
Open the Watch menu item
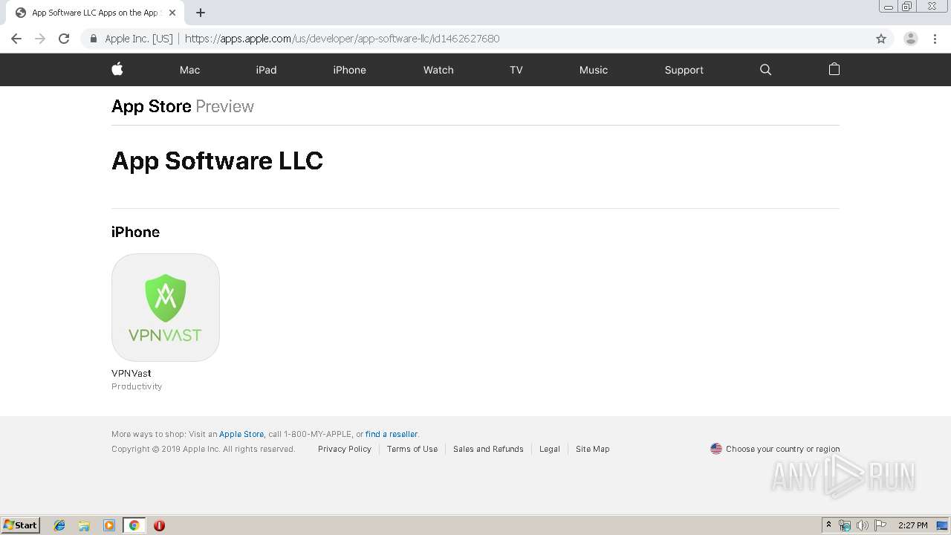pyautogui.click(x=438, y=70)
